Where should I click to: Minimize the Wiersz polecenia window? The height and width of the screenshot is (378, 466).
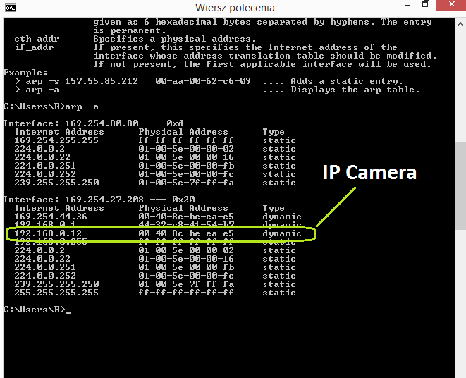(x=407, y=6)
